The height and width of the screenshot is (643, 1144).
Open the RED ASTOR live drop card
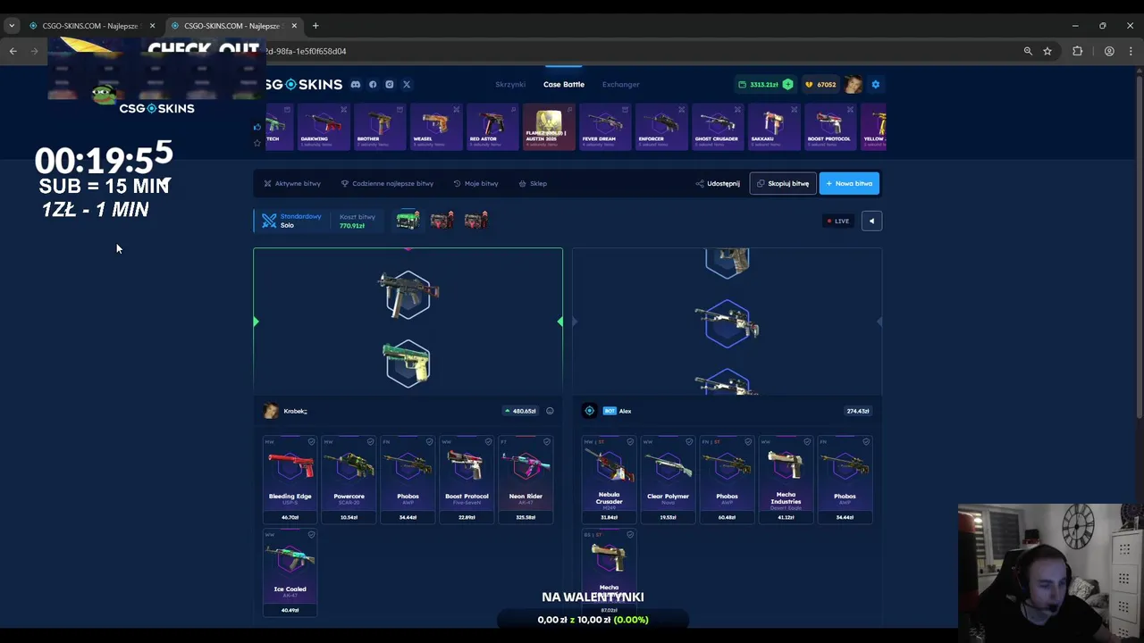click(x=492, y=126)
